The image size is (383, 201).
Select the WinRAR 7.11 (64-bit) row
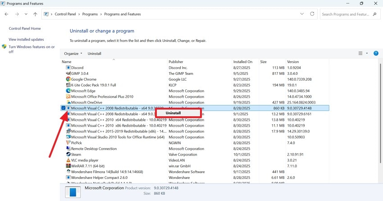195,166
